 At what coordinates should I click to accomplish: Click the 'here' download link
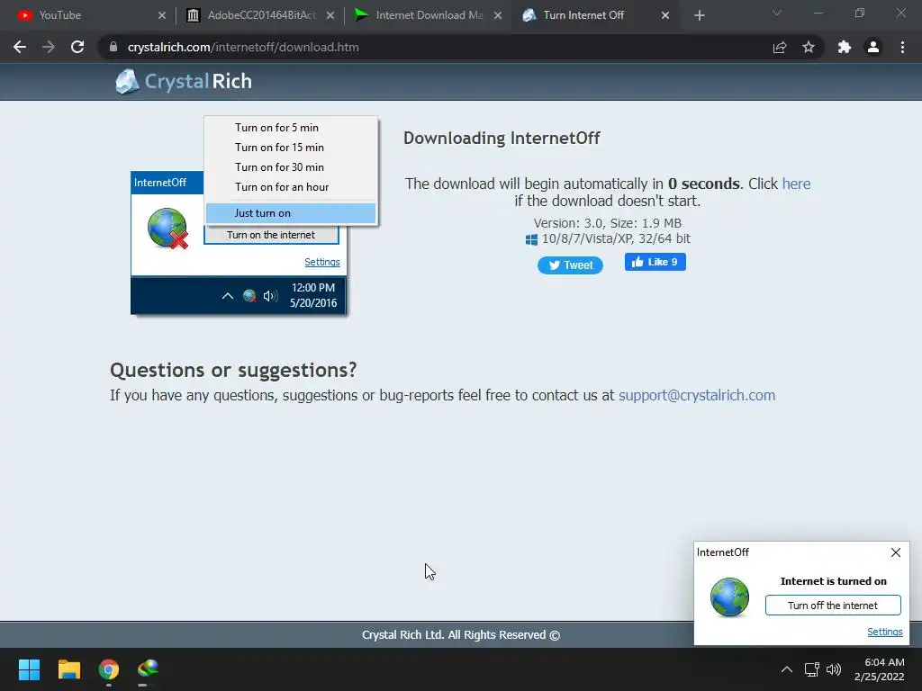pyautogui.click(x=796, y=184)
